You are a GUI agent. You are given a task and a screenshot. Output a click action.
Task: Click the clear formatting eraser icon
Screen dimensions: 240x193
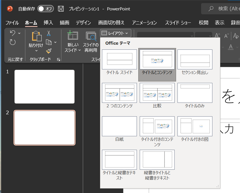click(236, 36)
